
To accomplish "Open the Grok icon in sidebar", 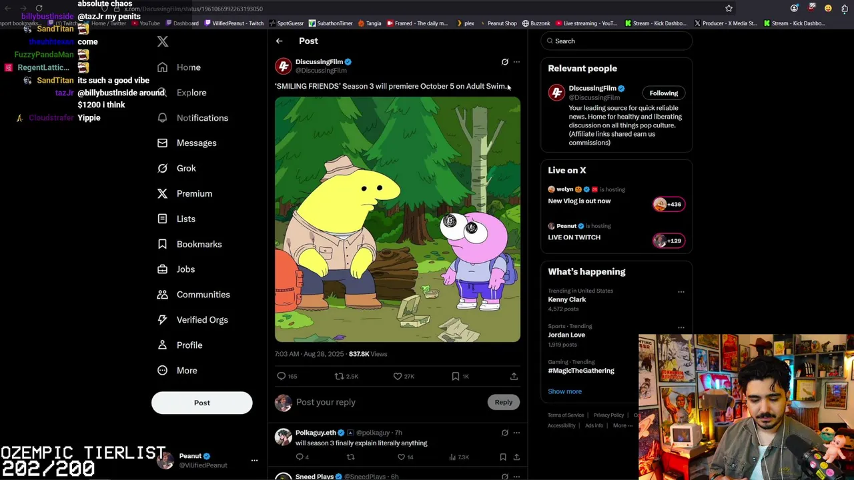I will [162, 169].
